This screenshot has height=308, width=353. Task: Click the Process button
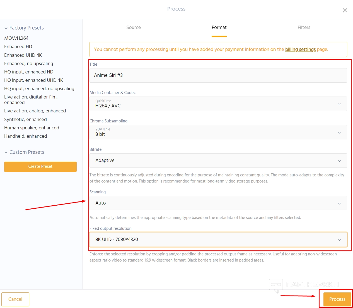pos(337,299)
